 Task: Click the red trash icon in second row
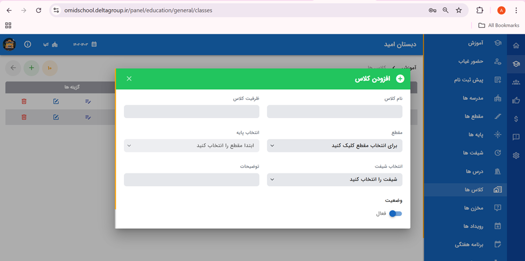24,117
